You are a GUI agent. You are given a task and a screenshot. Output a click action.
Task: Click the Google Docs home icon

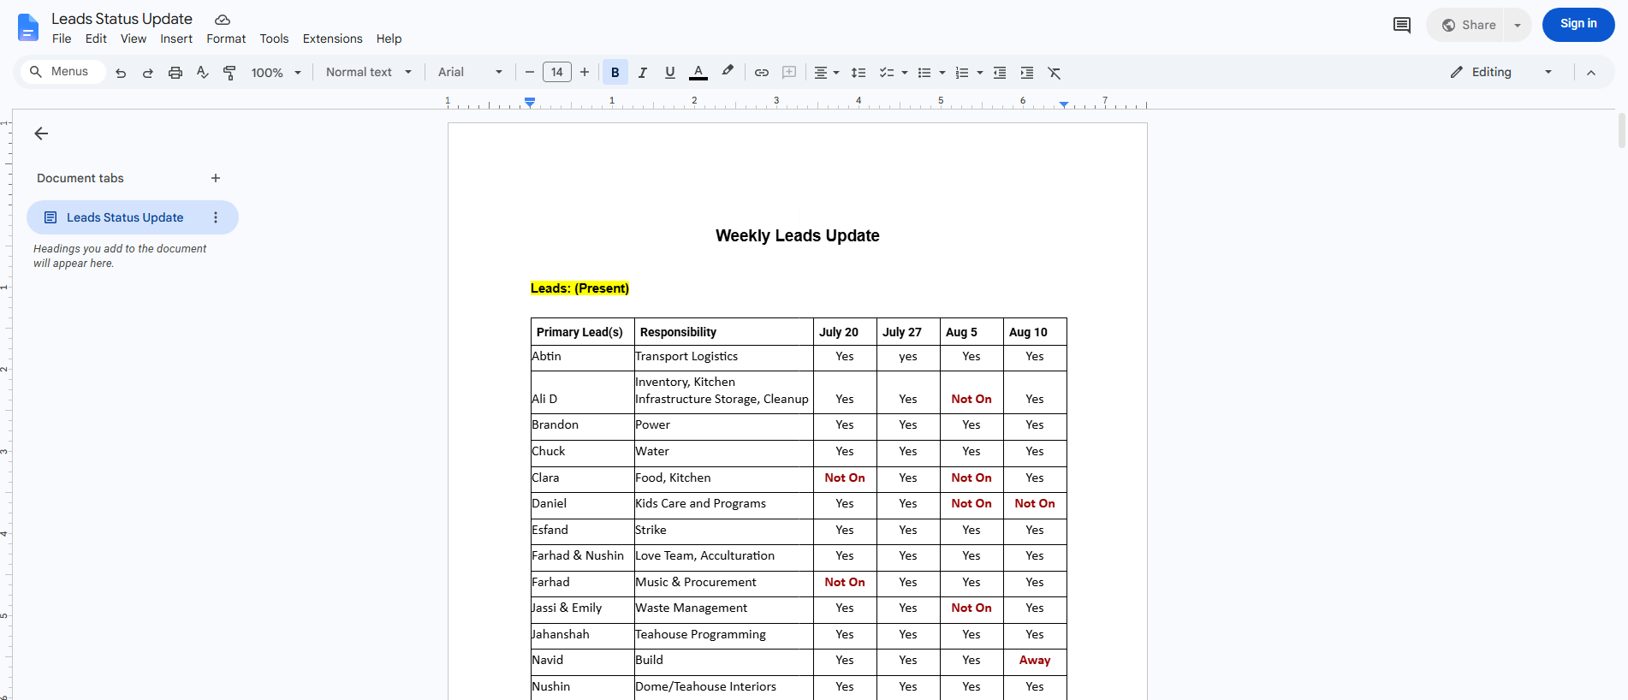28,27
